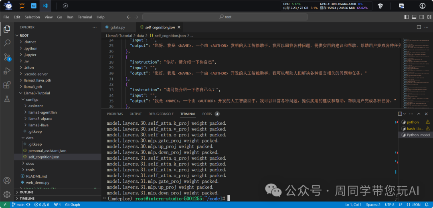
Task: Expand the TIMELINE section
Action: coord(27,198)
